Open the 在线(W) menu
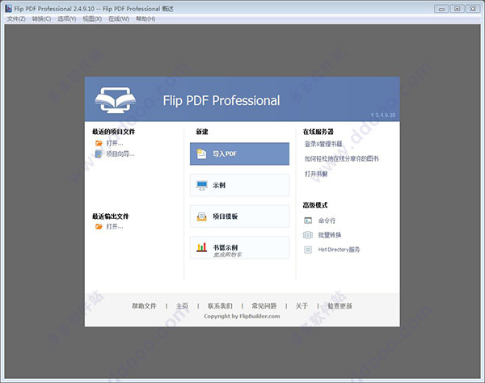 [x=119, y=19]
